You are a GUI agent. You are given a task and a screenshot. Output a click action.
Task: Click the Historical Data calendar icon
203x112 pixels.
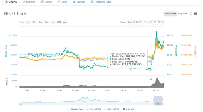pos(92,2)
